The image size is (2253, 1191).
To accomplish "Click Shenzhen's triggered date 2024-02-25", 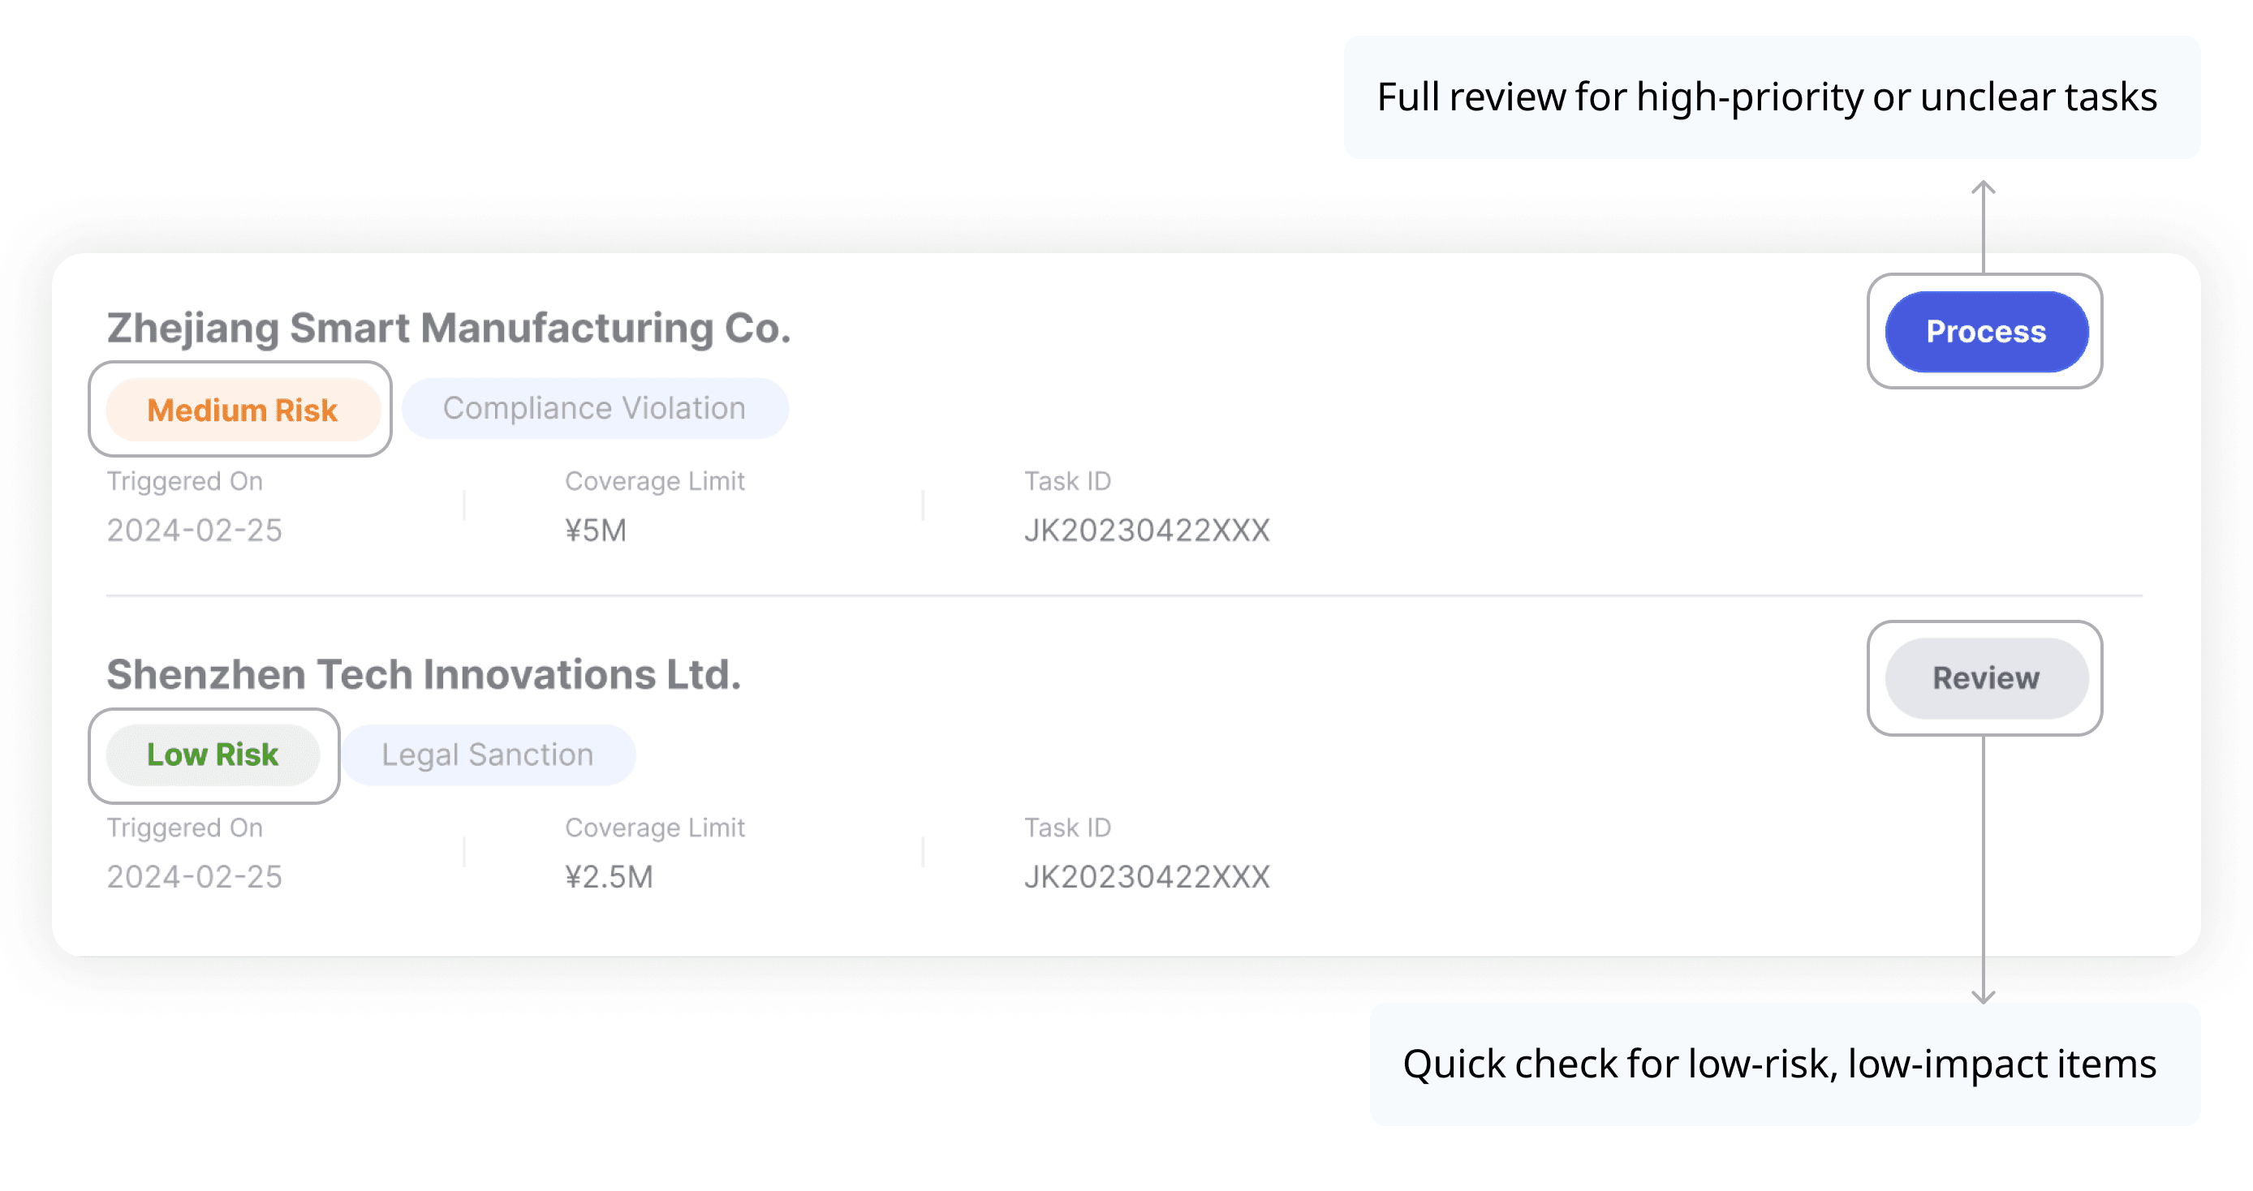I will coord(194,876).
